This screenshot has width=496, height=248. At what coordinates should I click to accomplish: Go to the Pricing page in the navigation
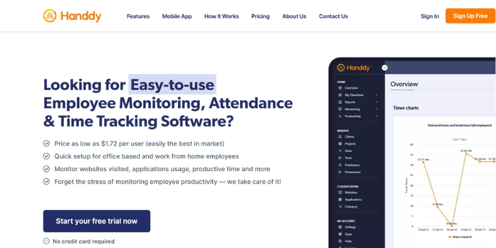[260, 16]
